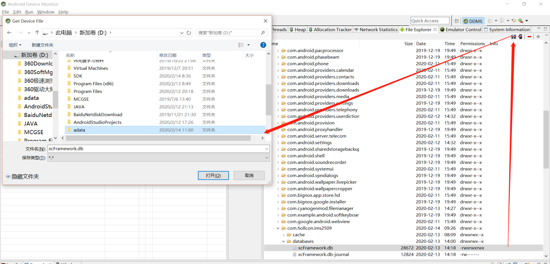
Task: Collapse the databases folder
Action: [283, 242]
